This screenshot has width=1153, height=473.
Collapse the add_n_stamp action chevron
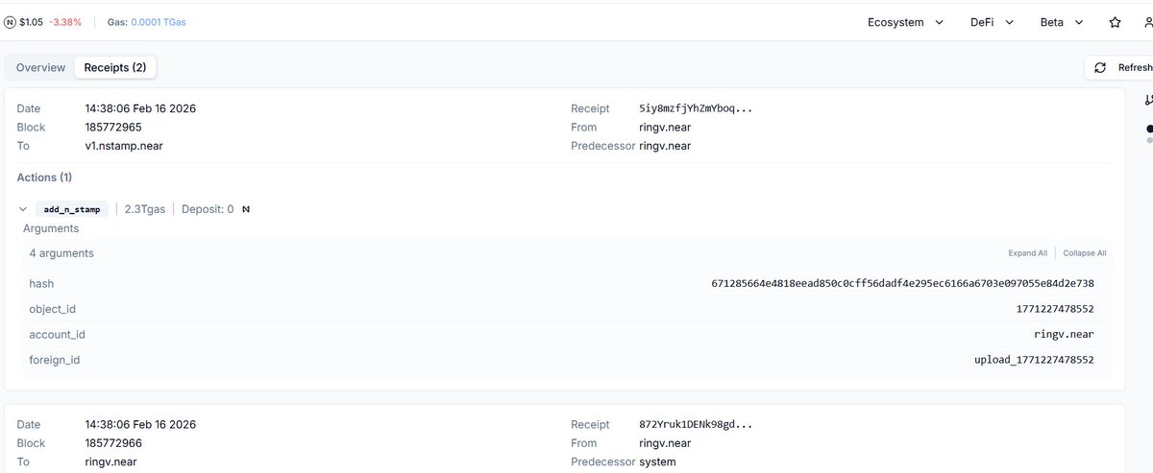pyautogui.click(x=23, y=209)
